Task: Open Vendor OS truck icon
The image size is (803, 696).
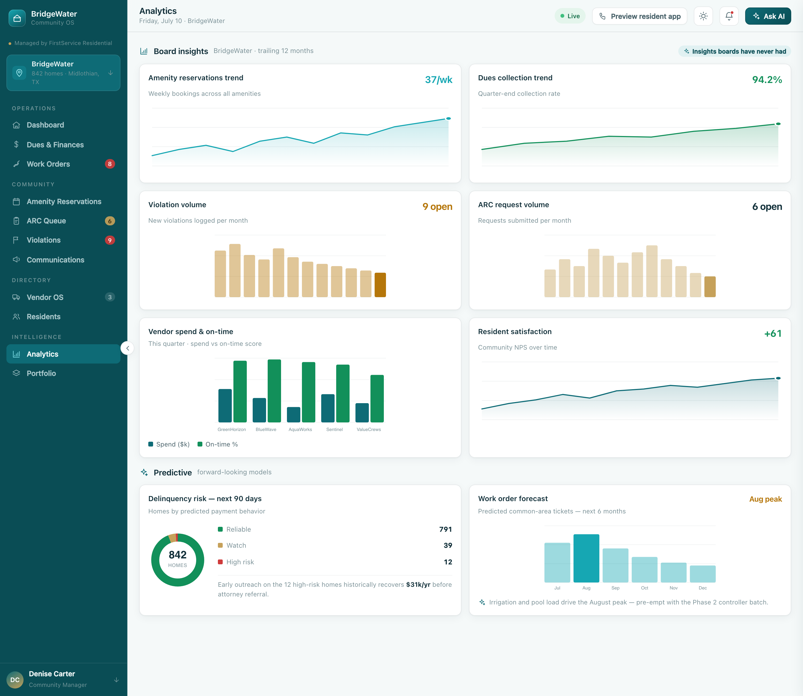Action: pos(16,297)
